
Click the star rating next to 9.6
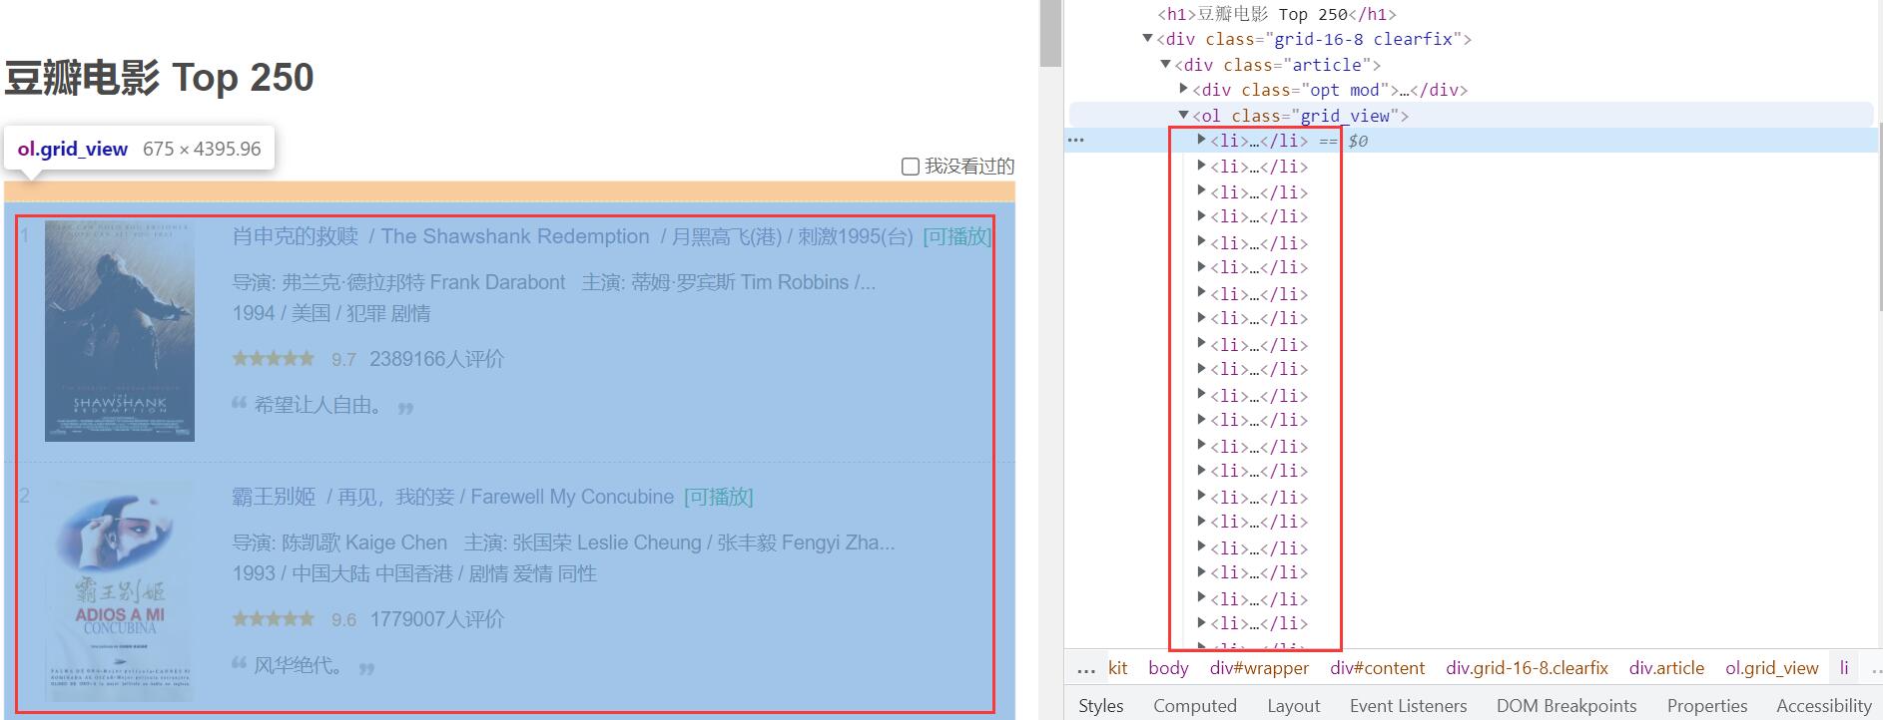(274, 618)
